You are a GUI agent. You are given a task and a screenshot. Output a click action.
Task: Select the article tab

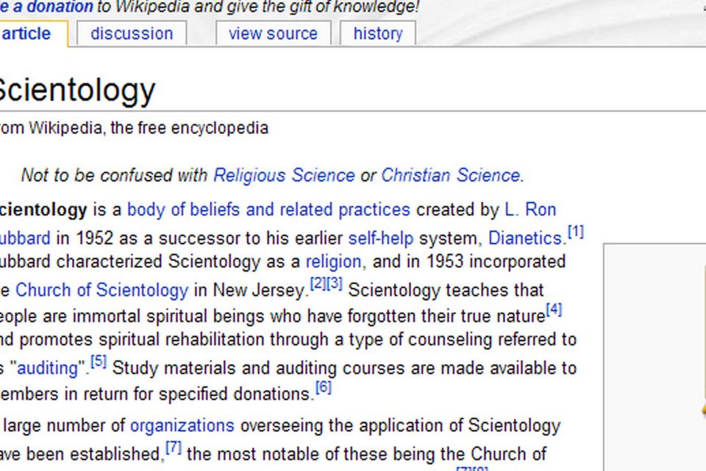coord(27,34)
